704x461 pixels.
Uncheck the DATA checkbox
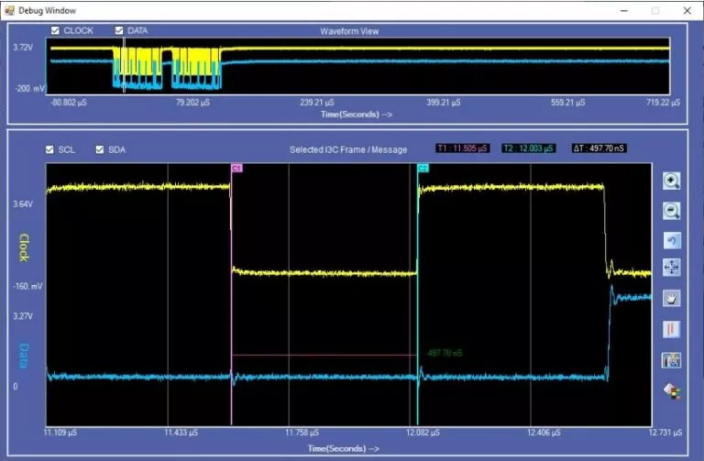point(119,30)
